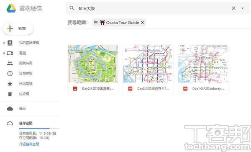Screen dimensions: 251x152
Task: Open 與我共用 (Shared with me)
Action: [26, 63]
